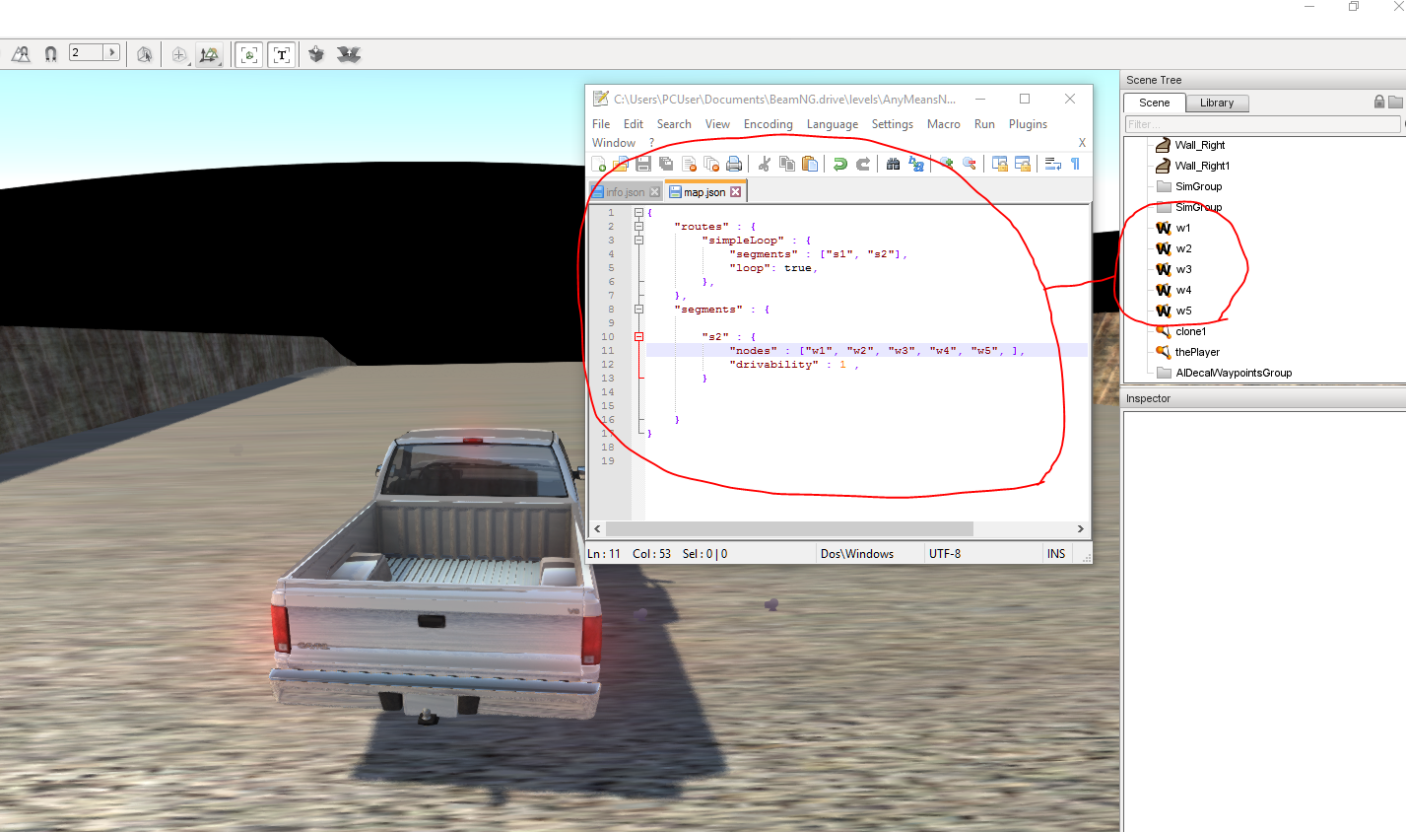Click the Redo arrow icon

click(x=862, y=164)
